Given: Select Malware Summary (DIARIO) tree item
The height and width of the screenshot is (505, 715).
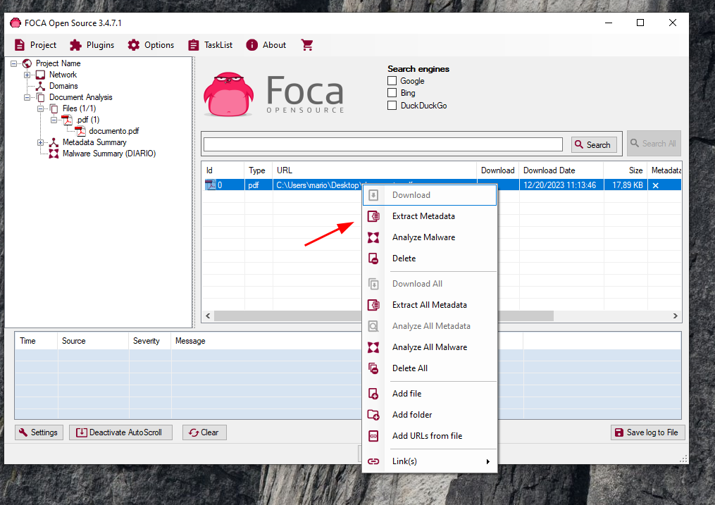Looking at the screenshot, I should (x=109, y=154).
